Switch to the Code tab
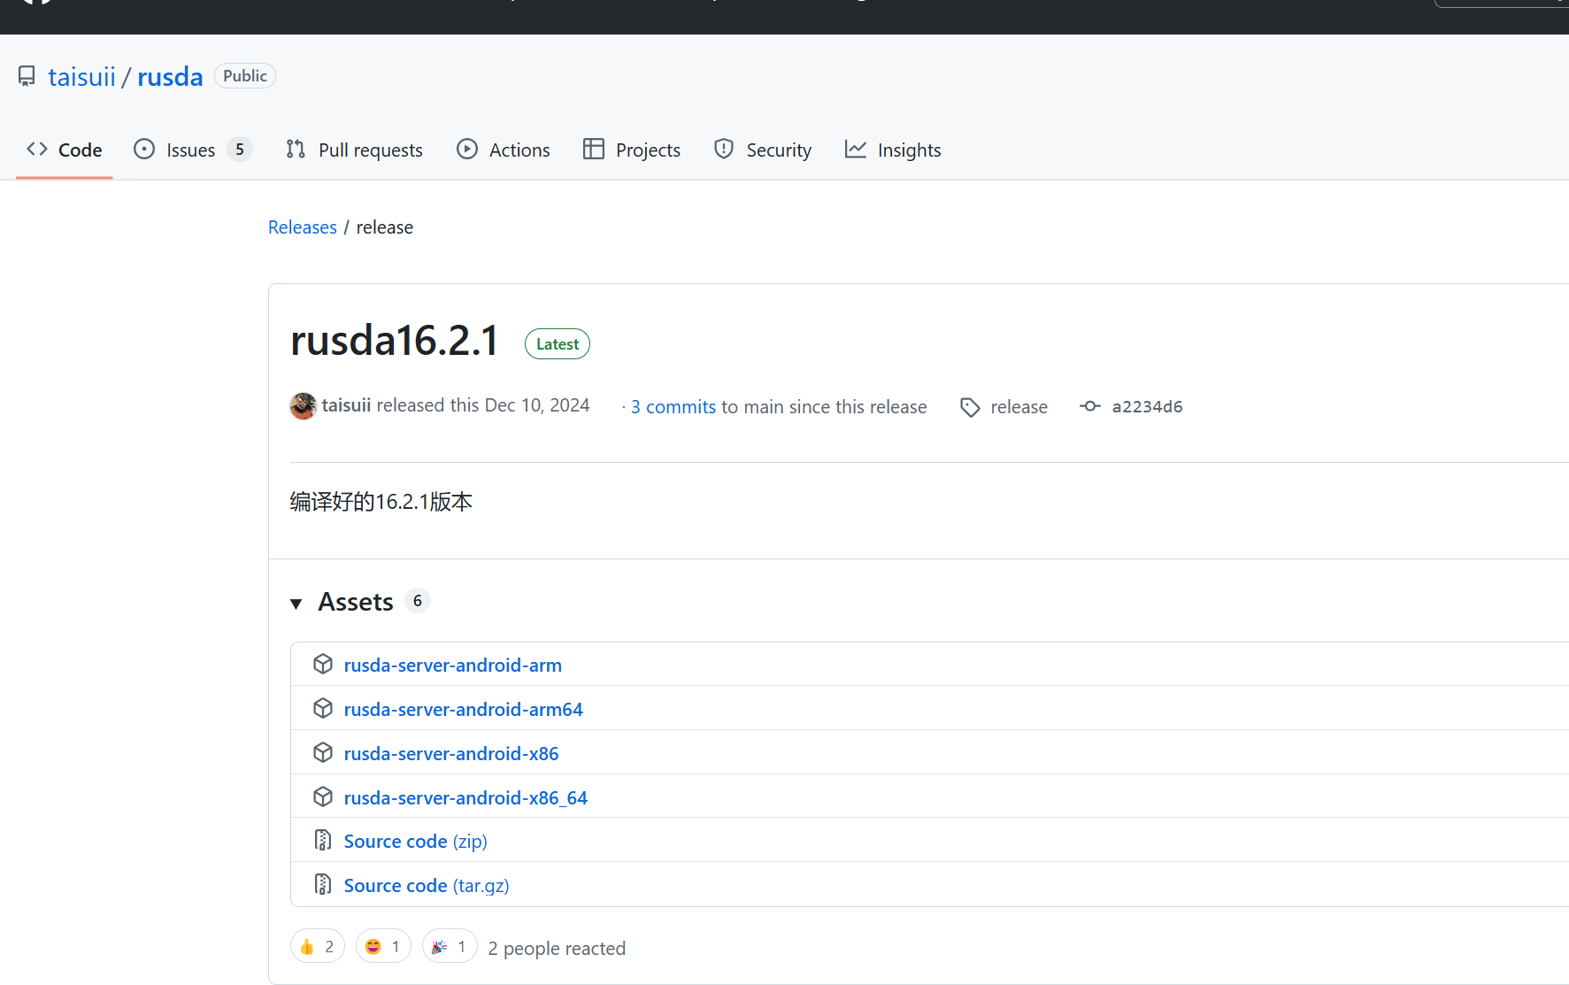Viewport: 1569px width, 985px height. click(x=65, y=150)
